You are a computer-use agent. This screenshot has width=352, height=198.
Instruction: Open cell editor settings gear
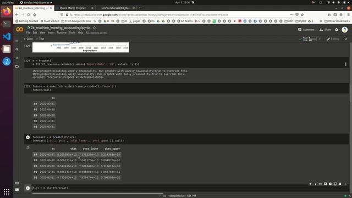point(330,184)
